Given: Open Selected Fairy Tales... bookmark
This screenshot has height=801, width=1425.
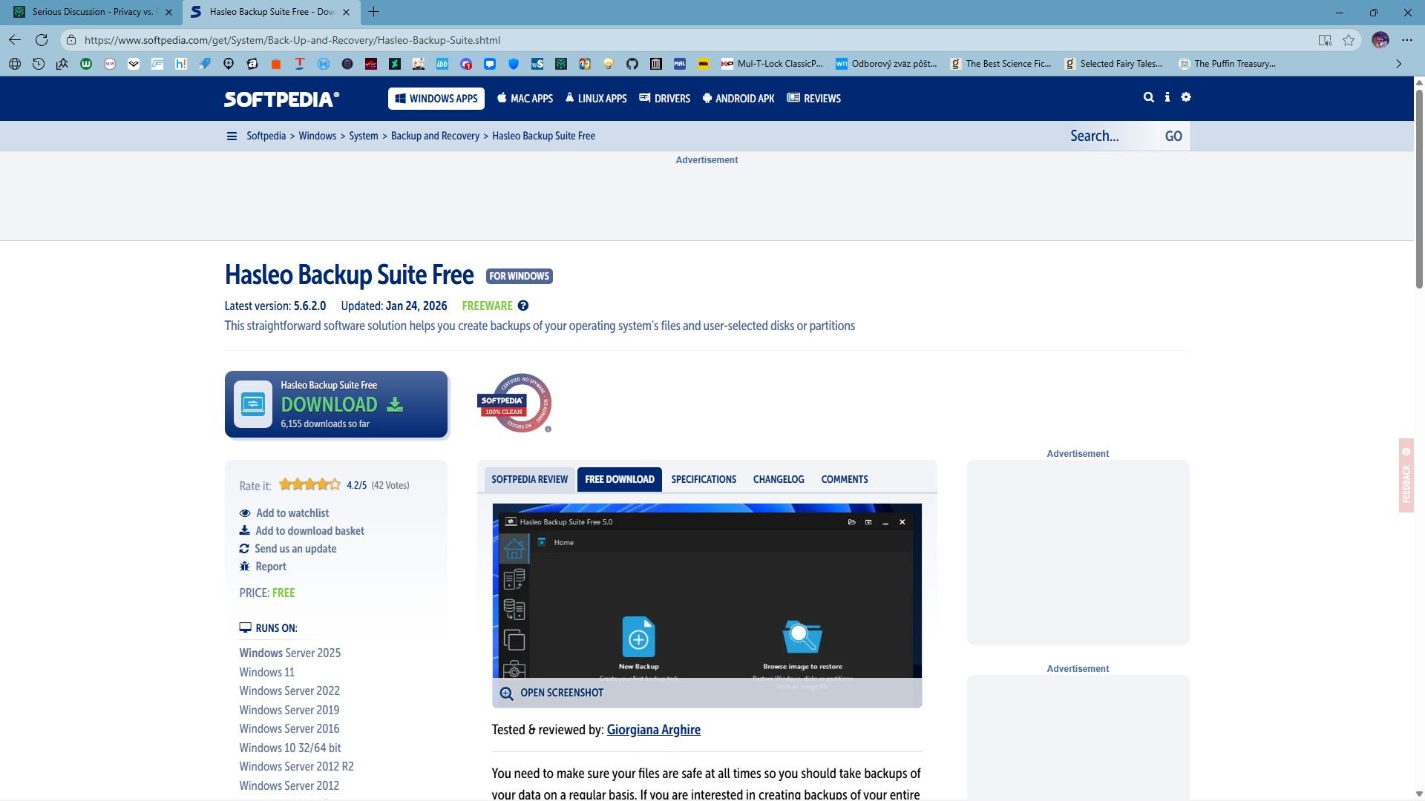Looking at the screenshot, I should 1115,64.
